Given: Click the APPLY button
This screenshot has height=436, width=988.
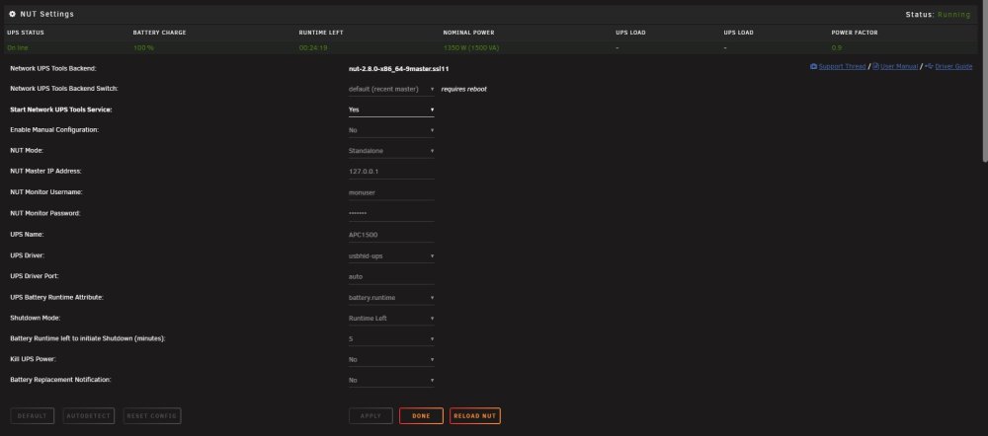Looking at the screenshot, I should click(370, 416).
